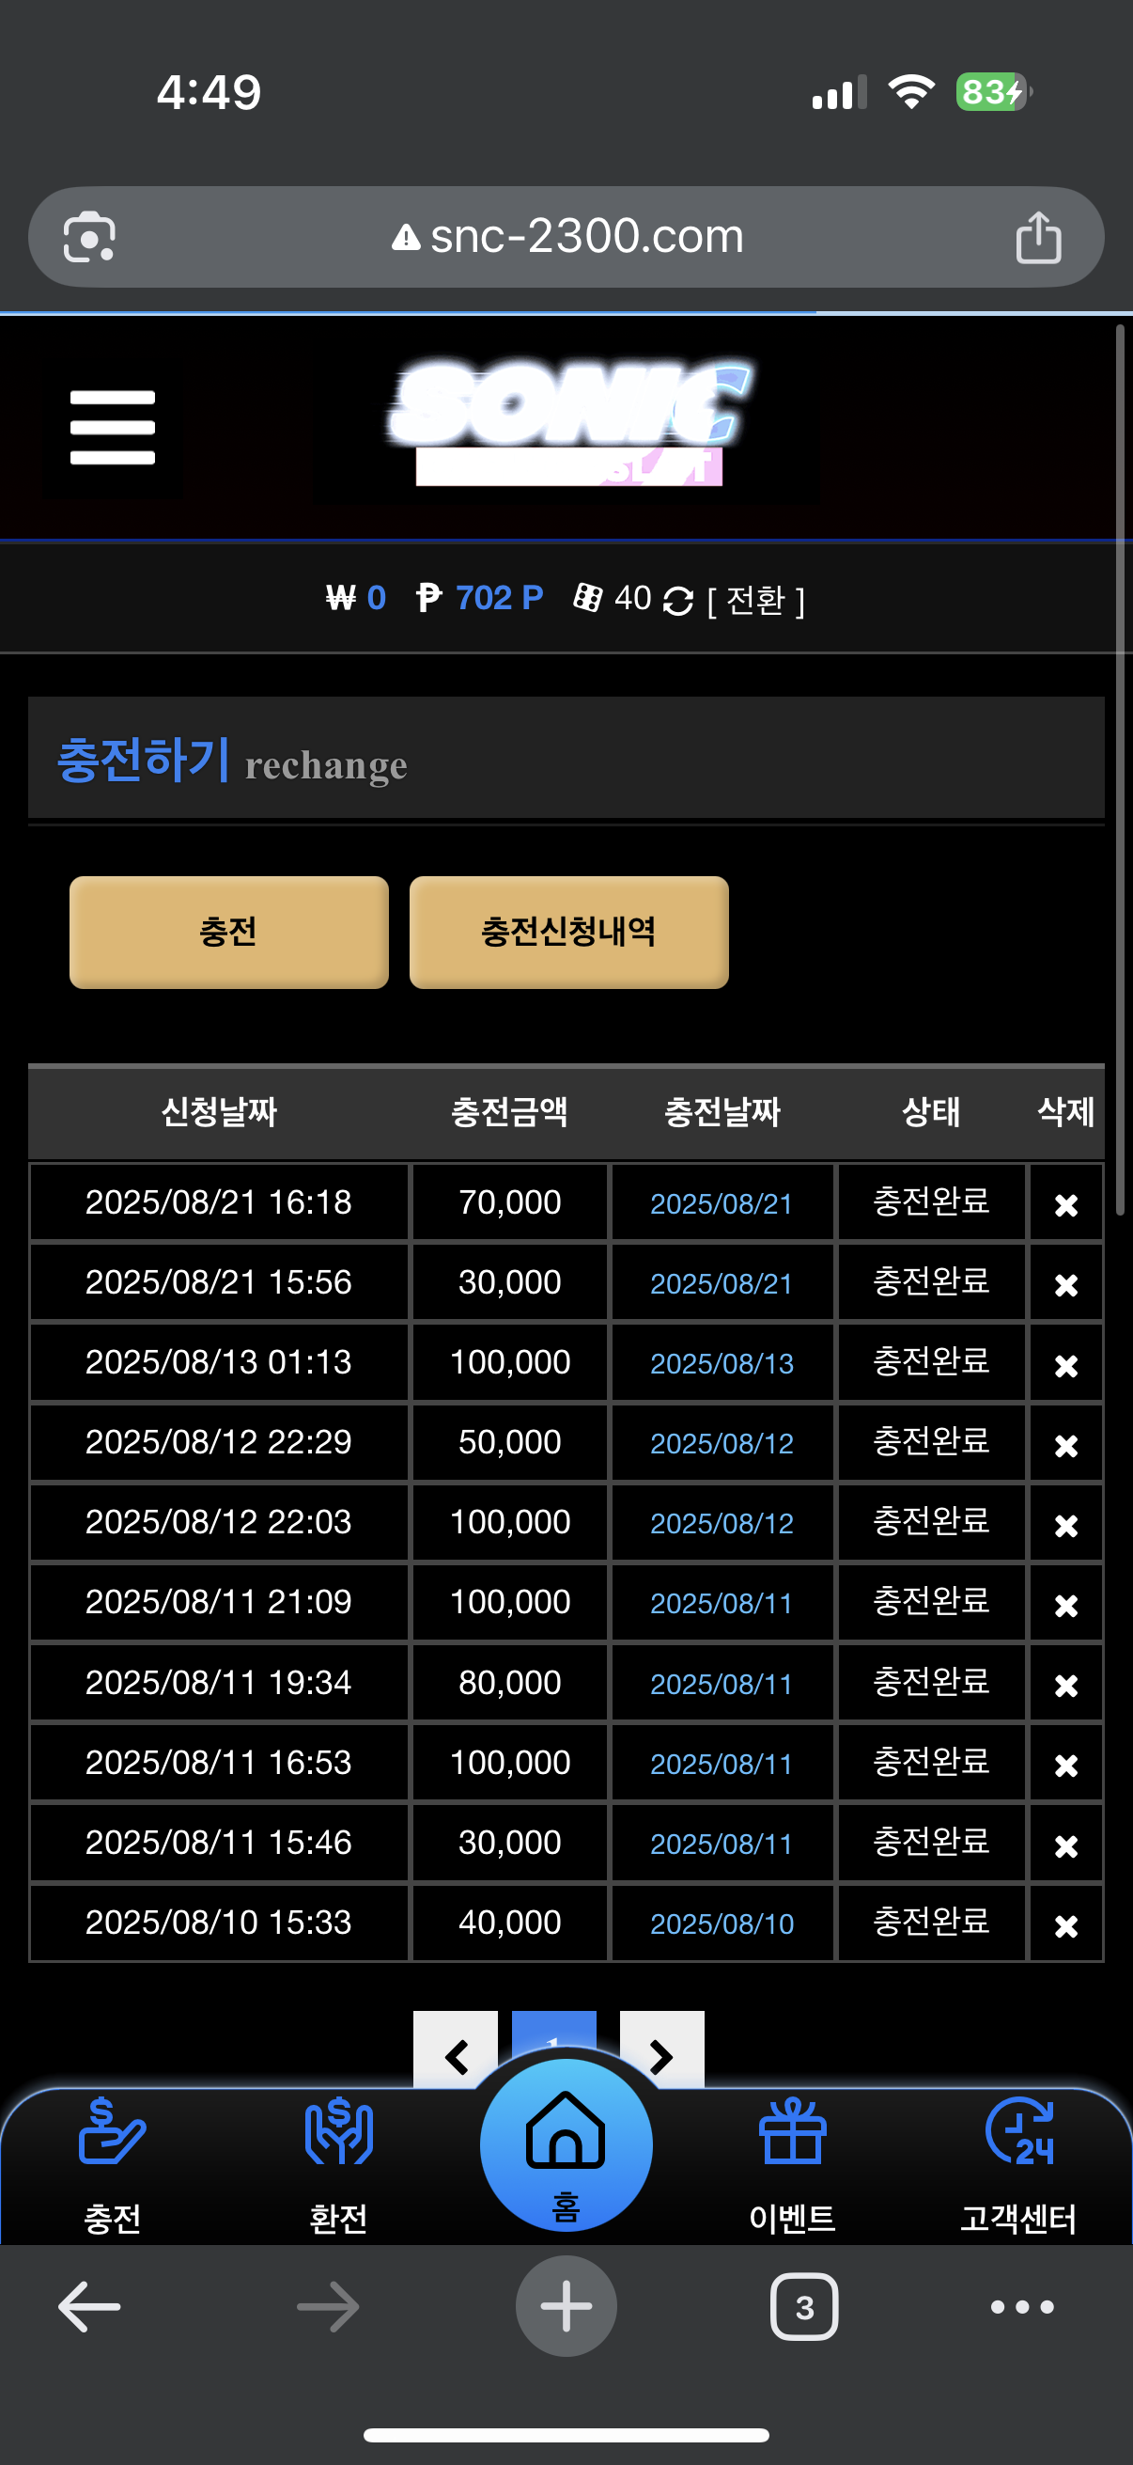Delete the 40,000 recharge record
The width and height of the screenshot is (1133, 2465).
(x=1066, y=1924)
